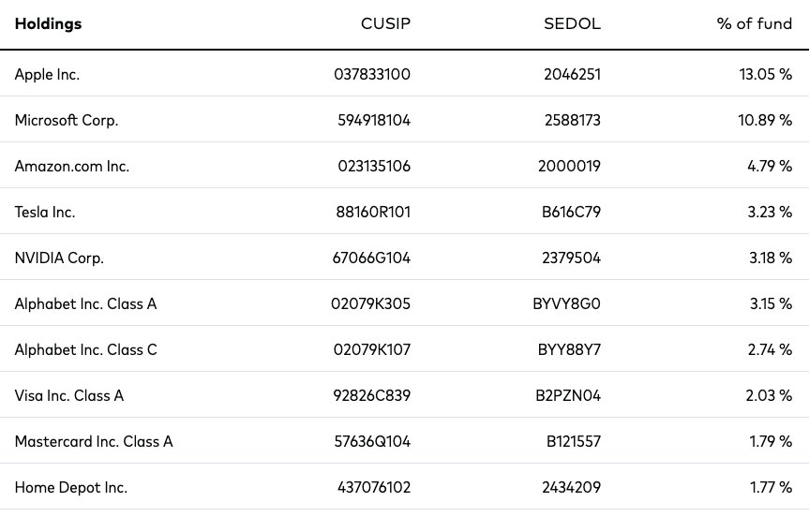Click Tesla Inc. in the holdings list
This screenshot has width=809, height=517.
coord(45,212)
